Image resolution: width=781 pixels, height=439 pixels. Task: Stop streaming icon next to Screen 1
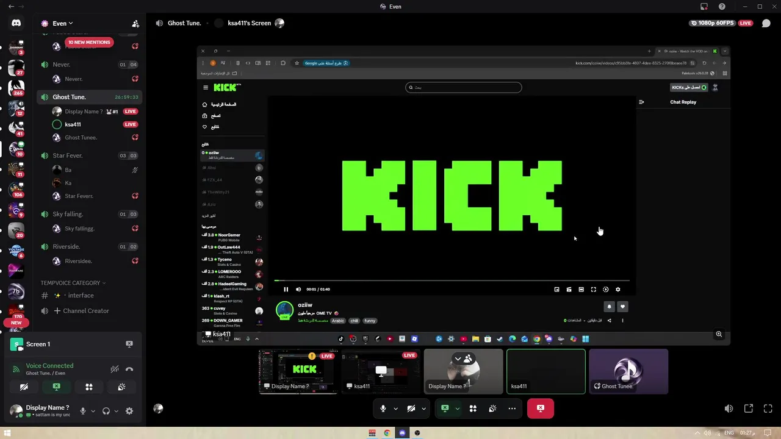[129, 344]
